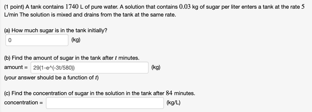Click the (kg/L) unit label
Image resolution: width=312 pixels, height=112 pixels.
click(173, 103)
